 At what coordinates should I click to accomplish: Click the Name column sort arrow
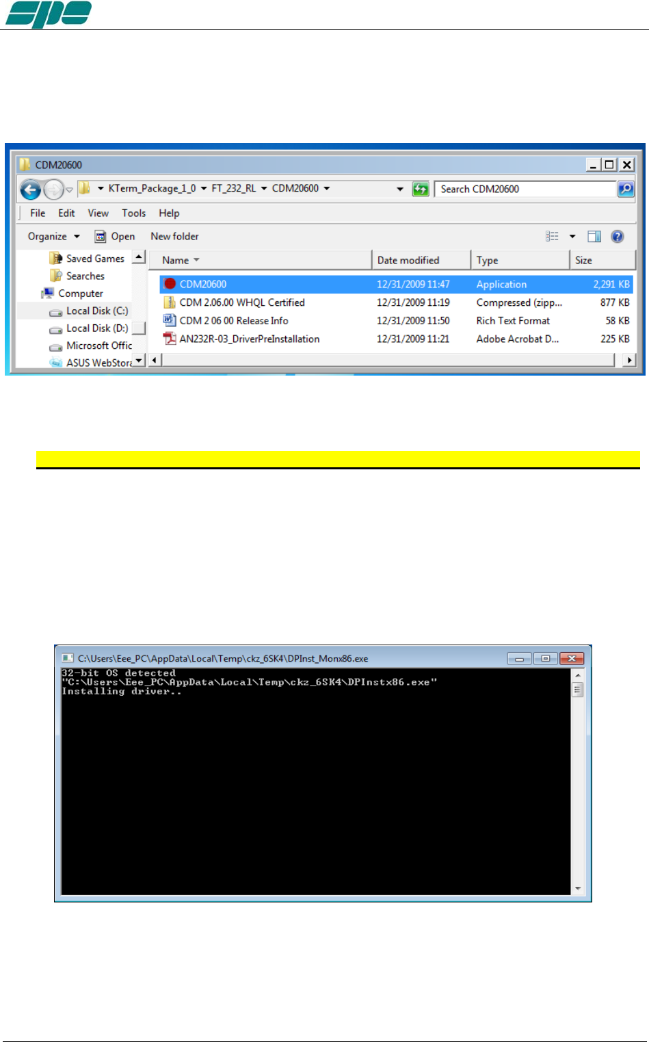197,260
